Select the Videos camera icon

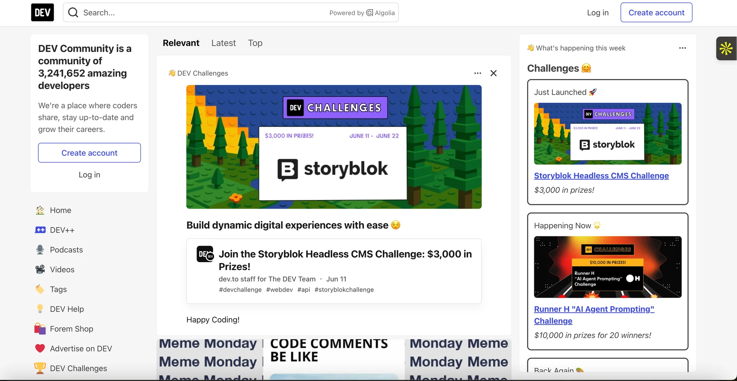click(x=40, y=269)
